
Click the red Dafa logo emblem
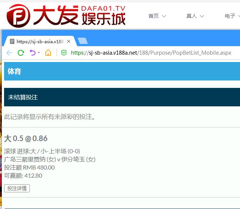(17, 15)
